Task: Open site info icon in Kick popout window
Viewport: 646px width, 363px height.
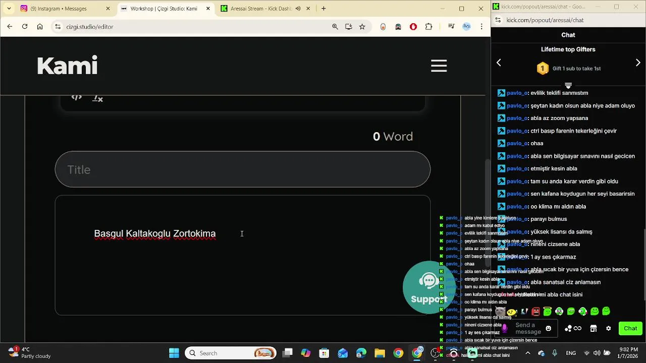Action: tap(498, 20)
